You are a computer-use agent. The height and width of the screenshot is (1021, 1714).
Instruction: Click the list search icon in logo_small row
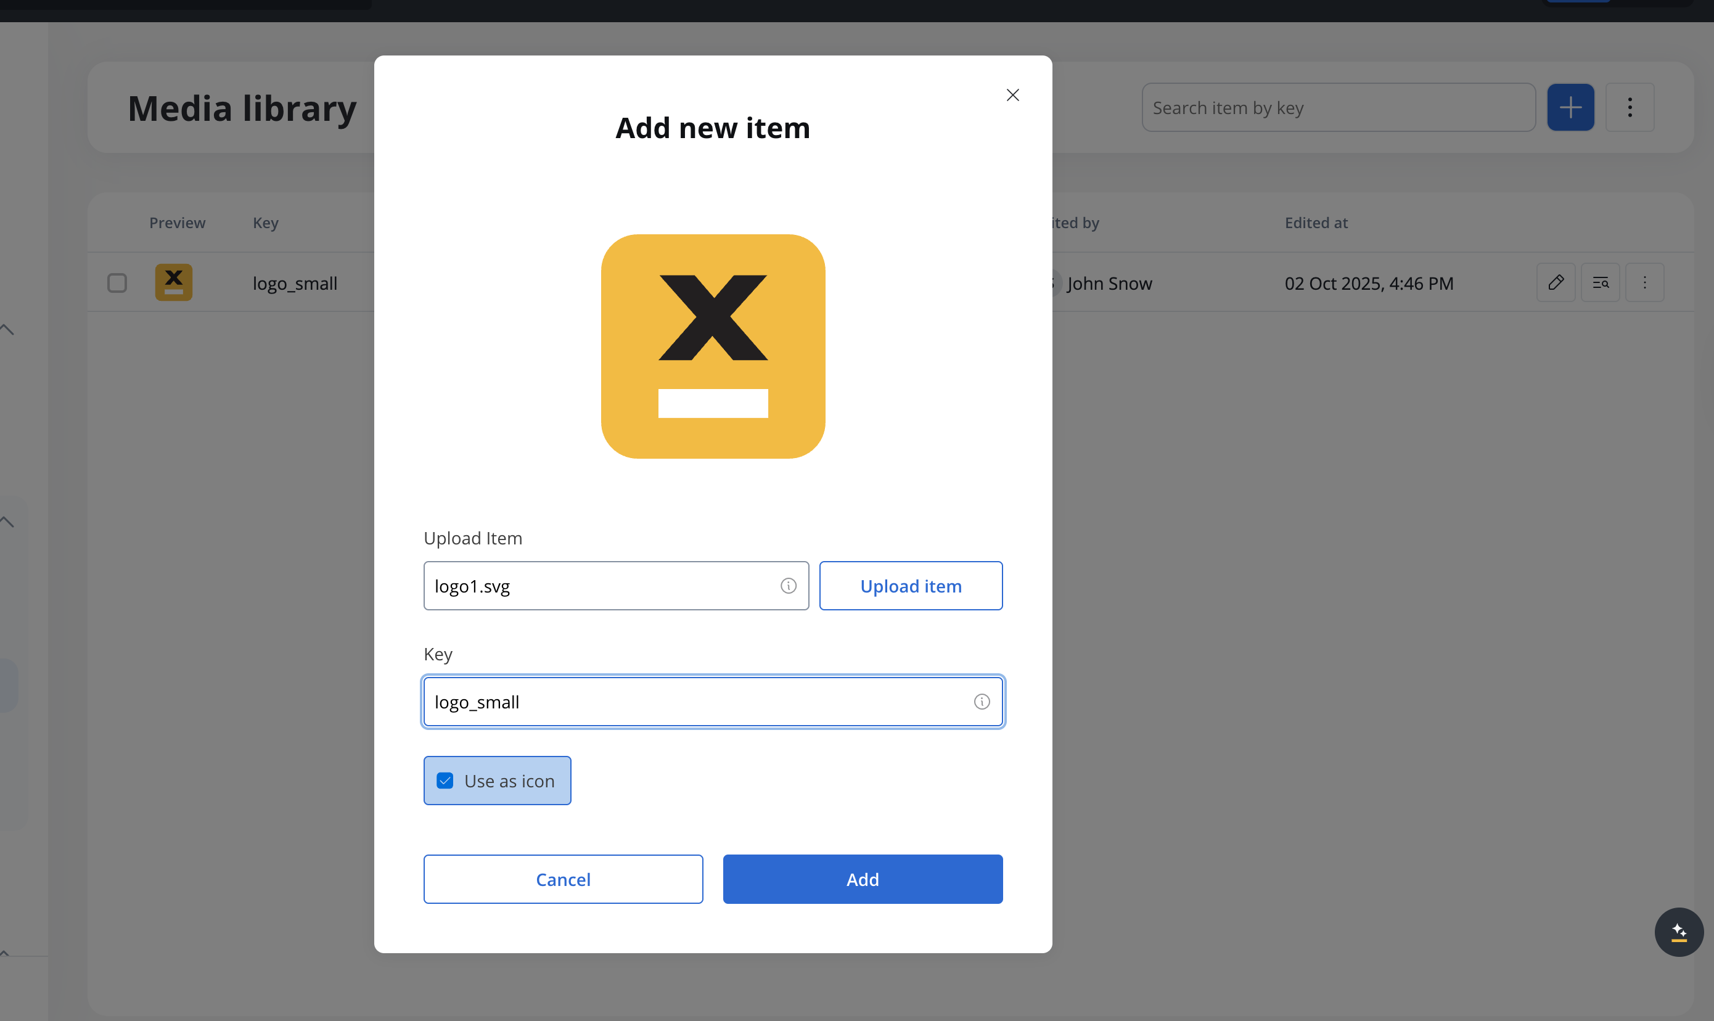click(1601, 283)
